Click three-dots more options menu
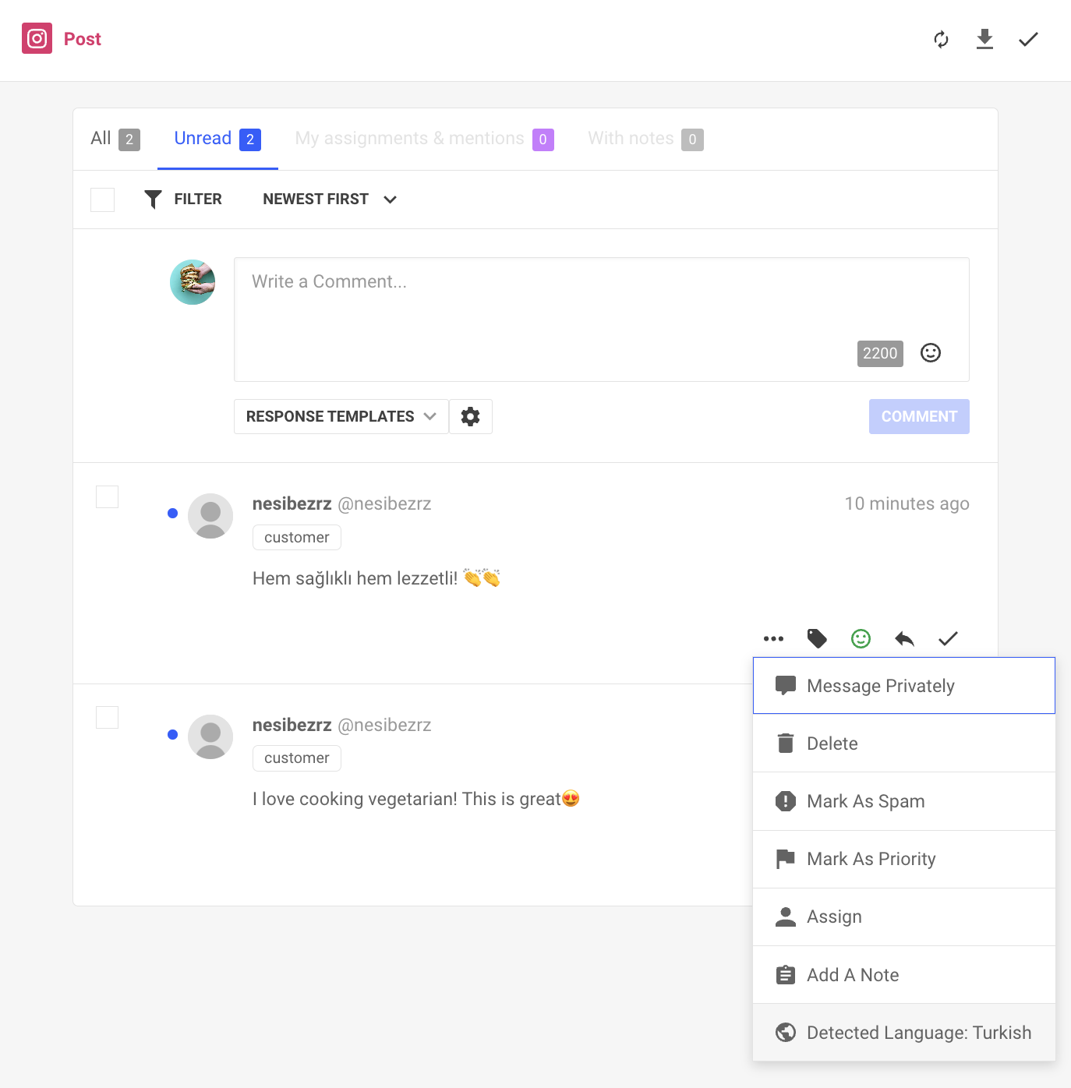Image resolution: width=1071 pixels, height=1088 pixels. (x=773, y=639)
